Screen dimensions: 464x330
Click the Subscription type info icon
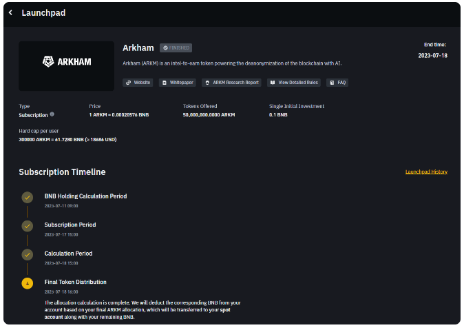pos(52,114)
